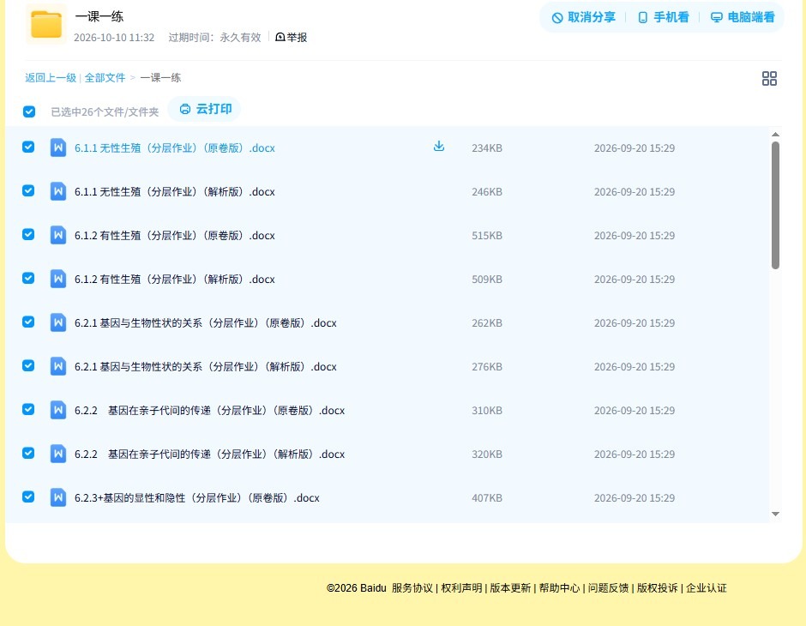The width and height of the screenshot is (806, 626).
Task: Open 问题反馈 footer link
Action: click(x=608, y=588)
